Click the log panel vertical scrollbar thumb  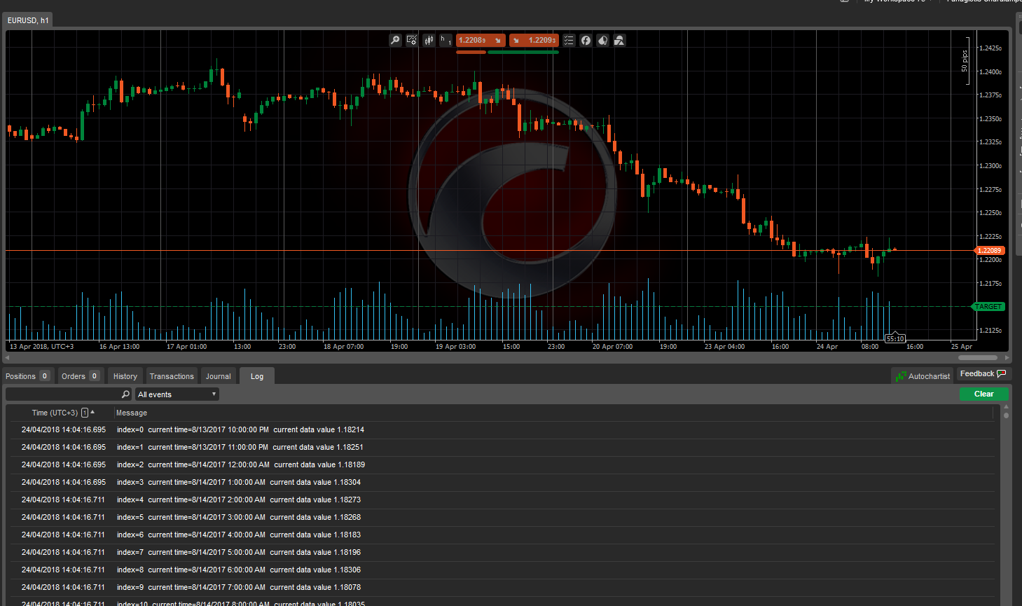[1007, 415]
